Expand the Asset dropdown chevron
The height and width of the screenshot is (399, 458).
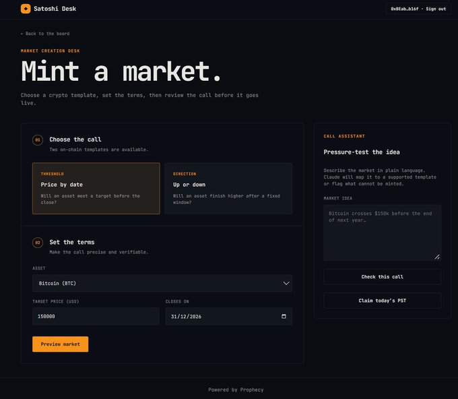pos(286,283)
